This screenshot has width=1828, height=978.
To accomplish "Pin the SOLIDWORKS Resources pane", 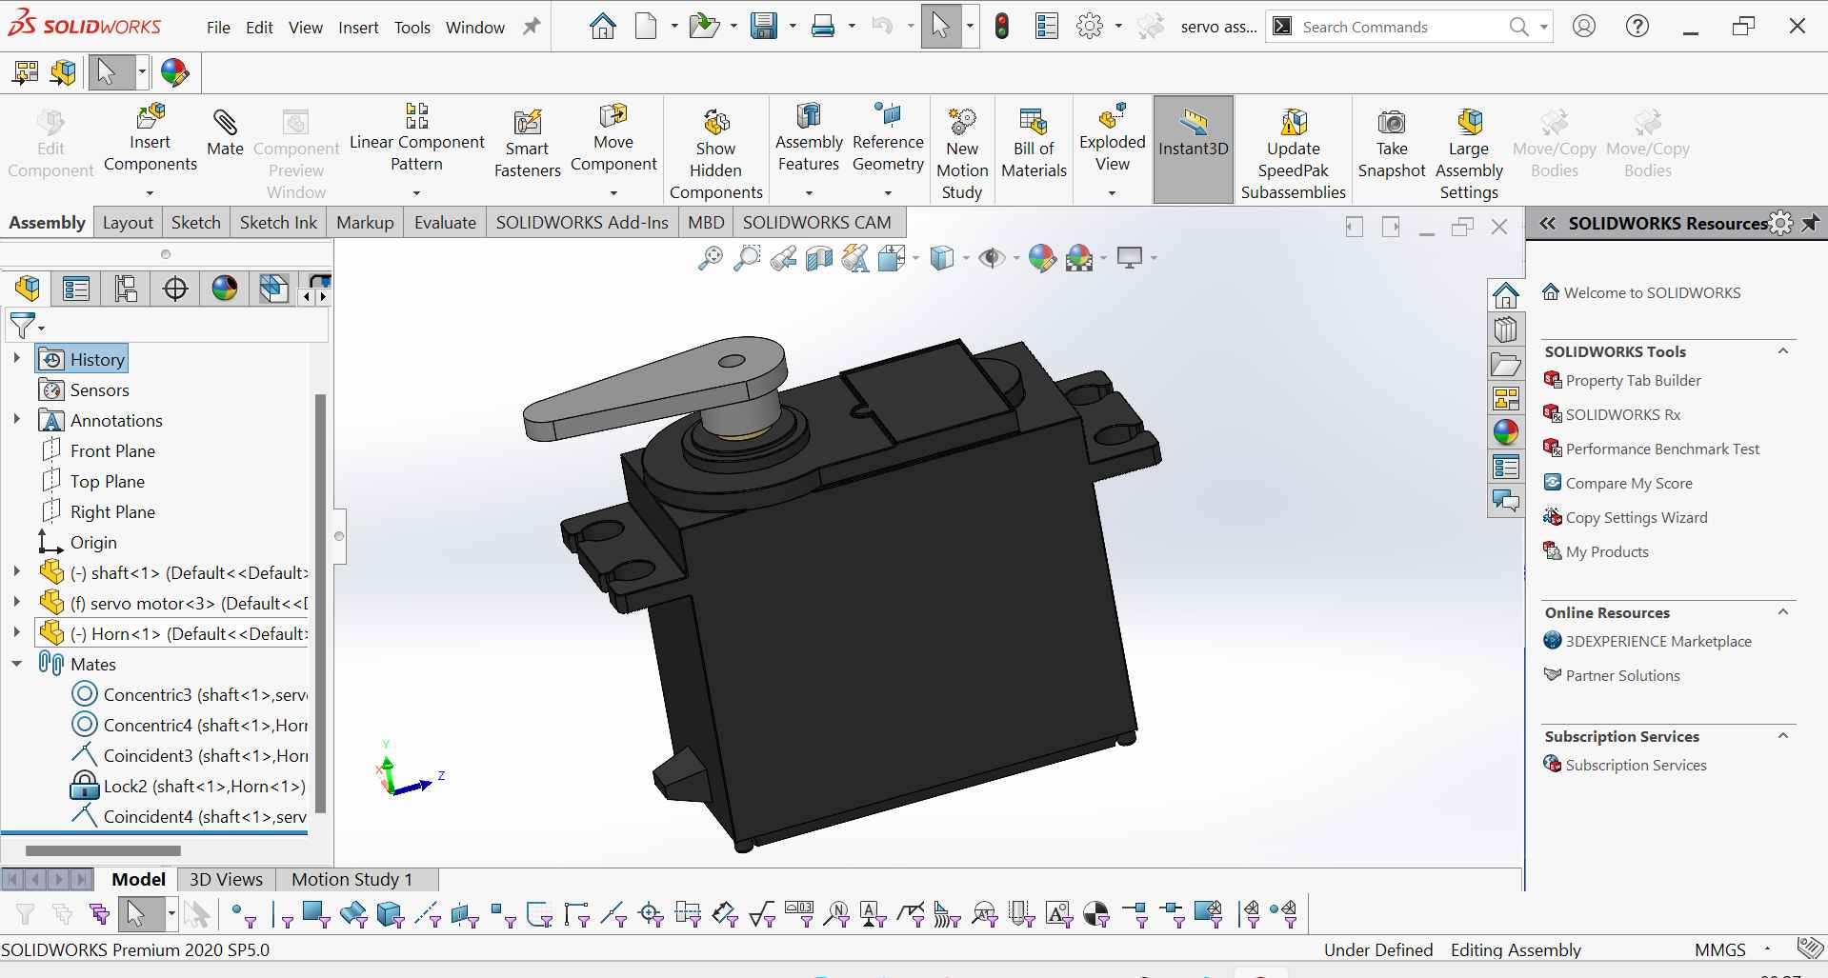I will click(1809, 223).
